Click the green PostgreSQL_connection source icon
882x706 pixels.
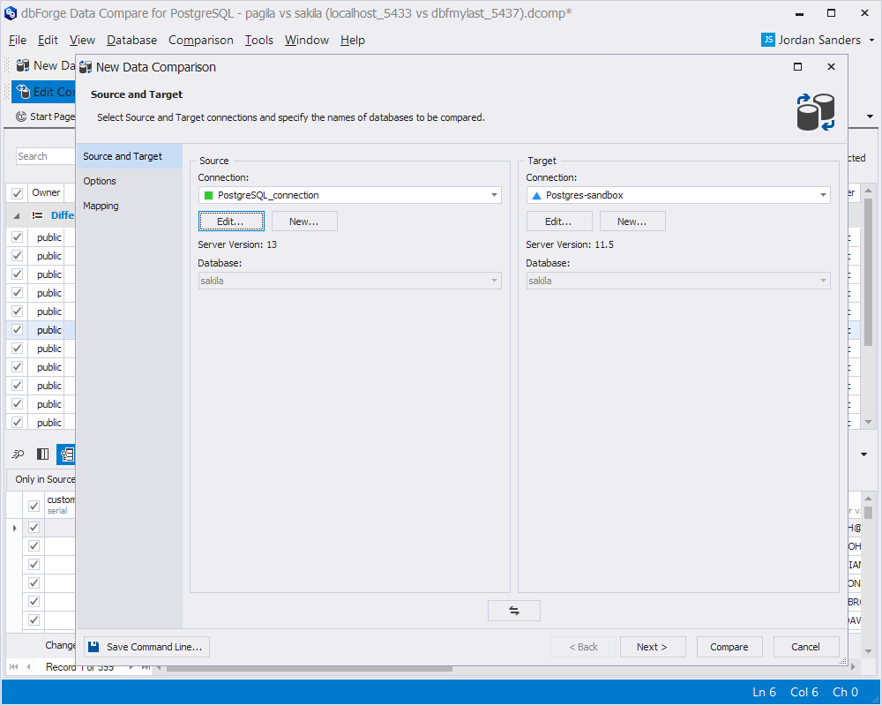click(209, 195)
